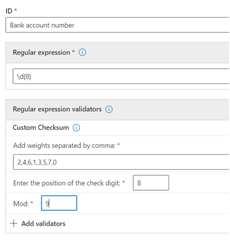Click the Custom Checksum validator title
230x240 pixels.
coord(41,128)
